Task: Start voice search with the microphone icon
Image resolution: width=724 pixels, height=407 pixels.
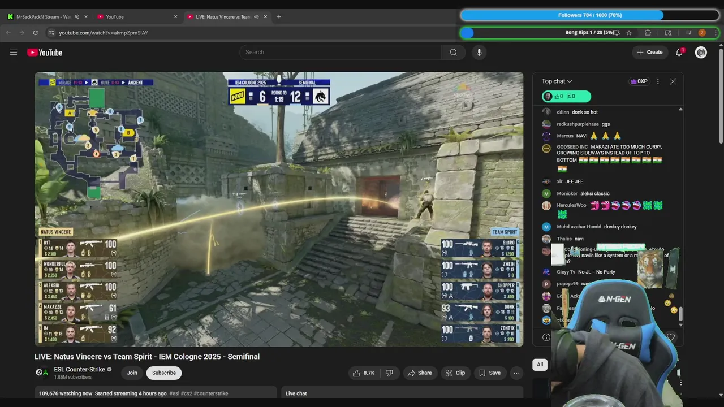Action: pos(479,53)
